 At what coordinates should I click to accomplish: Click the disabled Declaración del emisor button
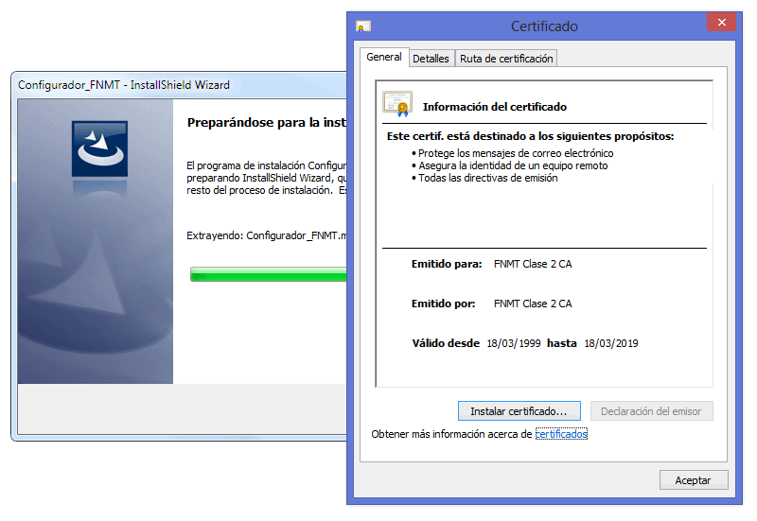[651, 411]
